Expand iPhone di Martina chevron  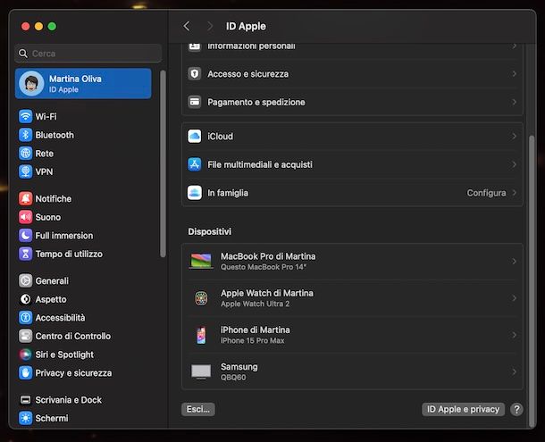click(514, 335)
